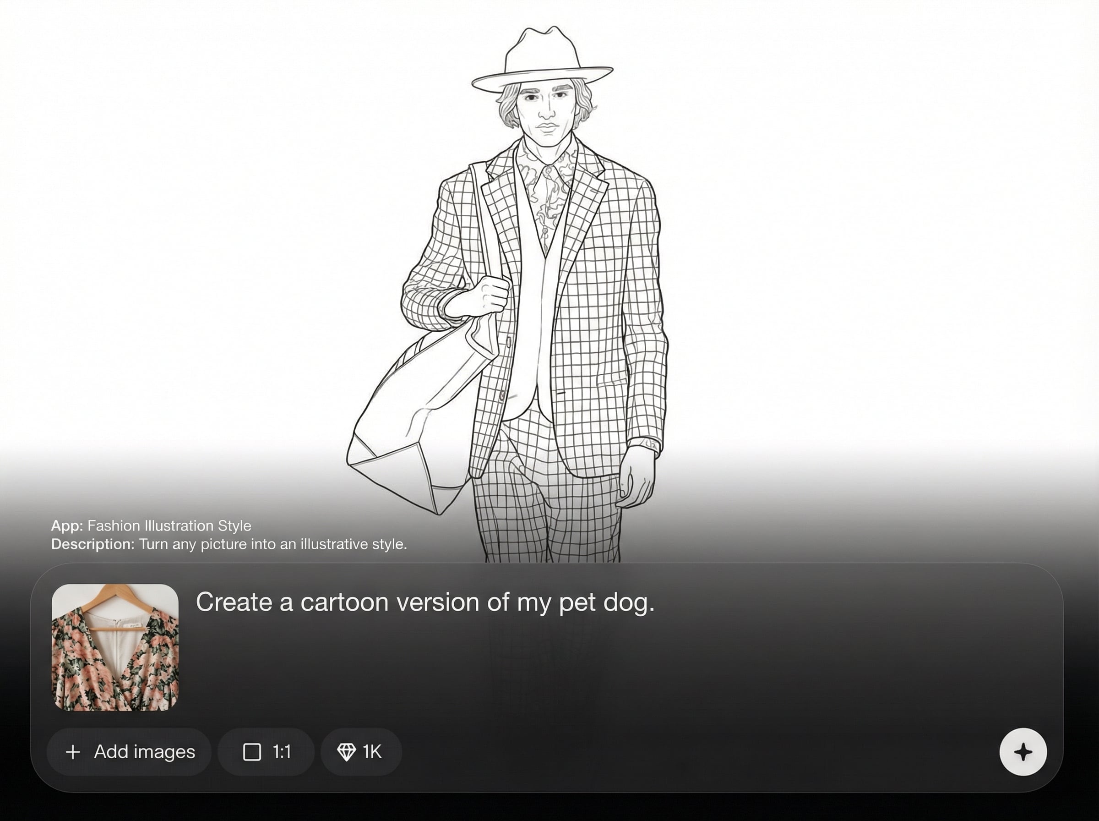Image resolution: width=1099 pixels, height=821 pixels.
Task: Click the diamond quality icon
Action: coord(346,752)
